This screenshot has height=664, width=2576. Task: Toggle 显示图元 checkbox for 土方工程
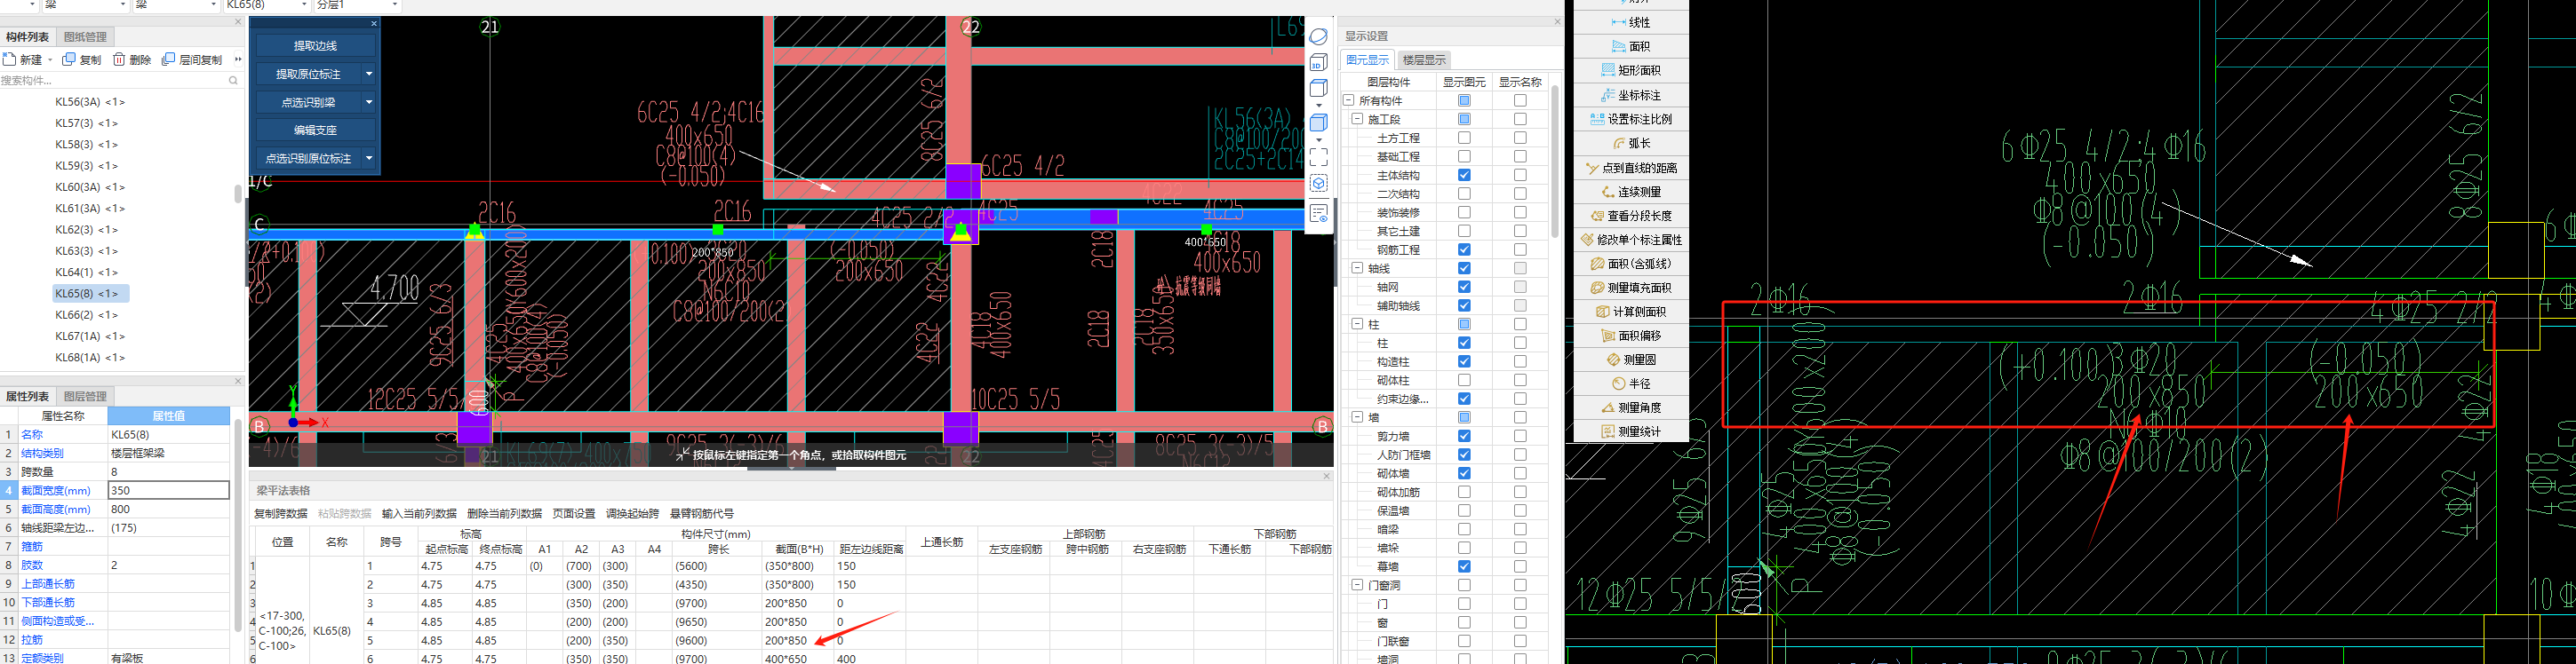point(1464,138)
